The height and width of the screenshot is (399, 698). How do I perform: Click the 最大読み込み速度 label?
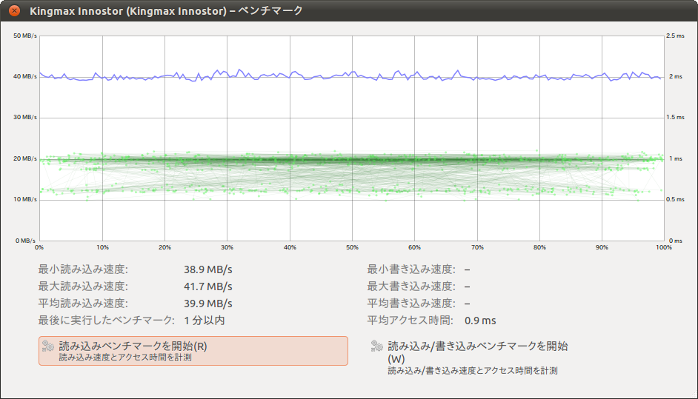(83, 286)
